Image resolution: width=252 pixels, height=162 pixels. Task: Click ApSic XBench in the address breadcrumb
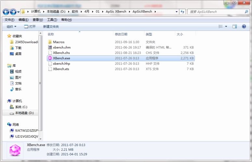(116, 12)
